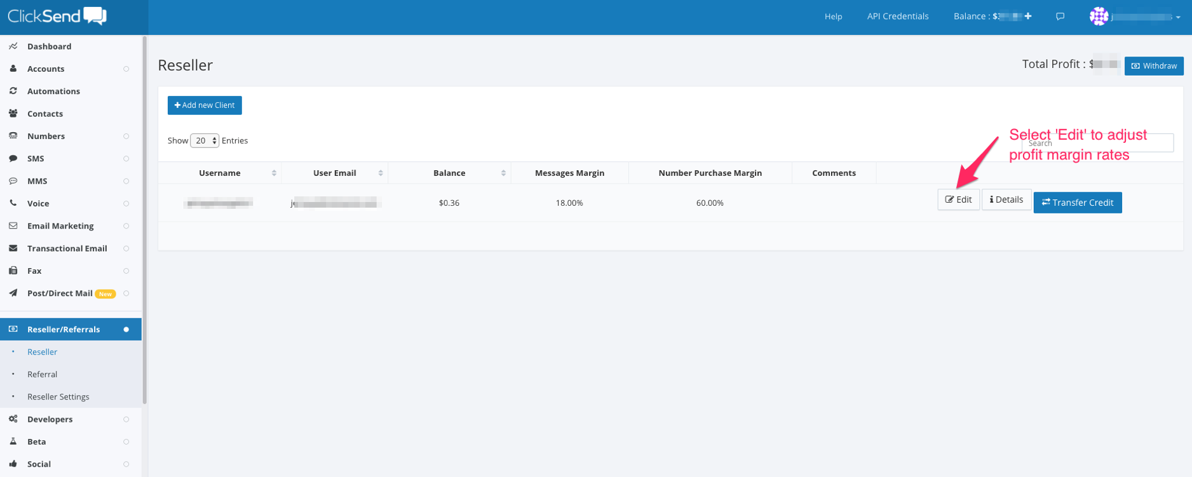The height and width of the screenshot is (477, 1192).
Task: Click the ClickSend logo
Action: 57,16
